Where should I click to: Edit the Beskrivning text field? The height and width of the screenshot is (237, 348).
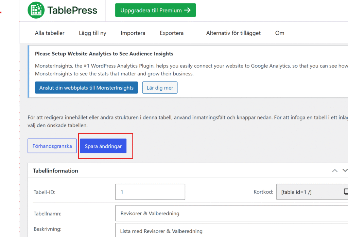coord(231,230)
